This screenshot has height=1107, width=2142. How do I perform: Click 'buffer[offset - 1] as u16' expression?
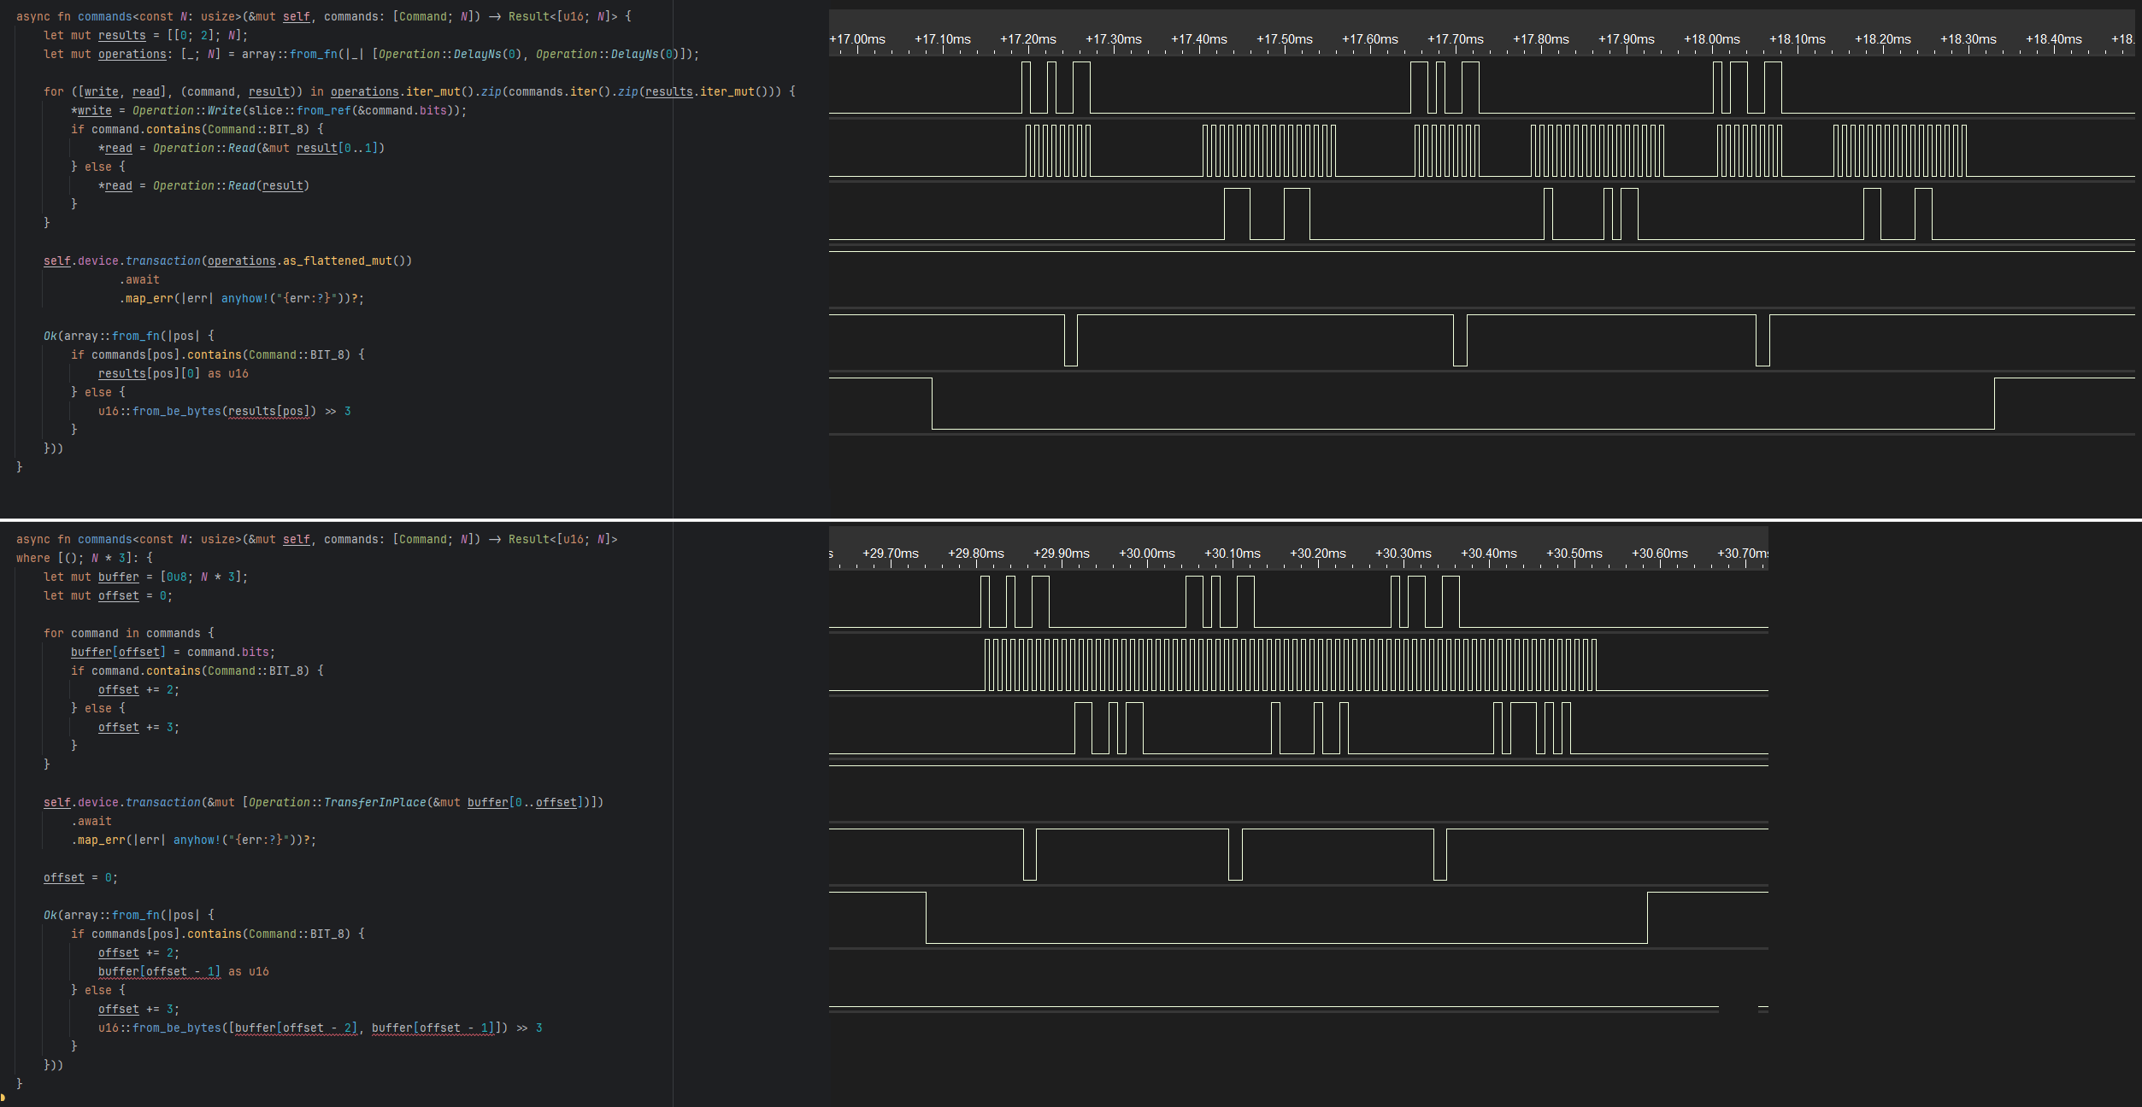click(183, 971)
